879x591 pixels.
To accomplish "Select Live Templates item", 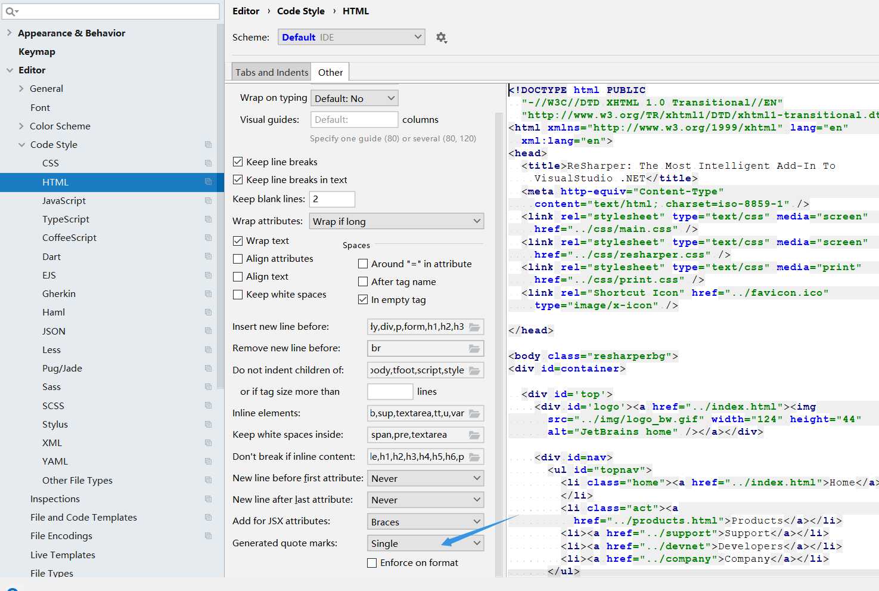I will coord(63,555).
